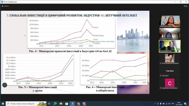The image size is (189, 106).
Task: Select Irina Maksymova's video thumbnail
Action: tap(170, 21)
